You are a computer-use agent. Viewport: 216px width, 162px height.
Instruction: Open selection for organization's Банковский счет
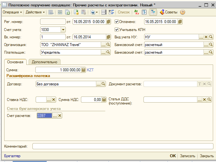click(206, 45)
